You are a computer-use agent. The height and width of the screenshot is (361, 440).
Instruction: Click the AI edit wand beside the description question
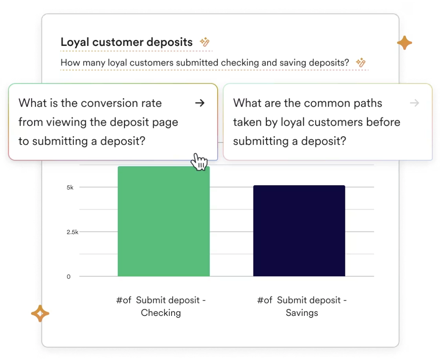(x=361, y=62)
